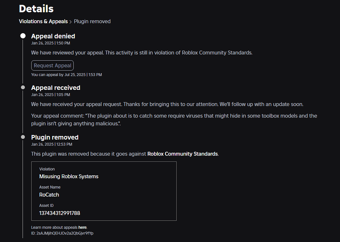Click the Request Appeal button
The image size is (340, 242).
coord(52,65)
